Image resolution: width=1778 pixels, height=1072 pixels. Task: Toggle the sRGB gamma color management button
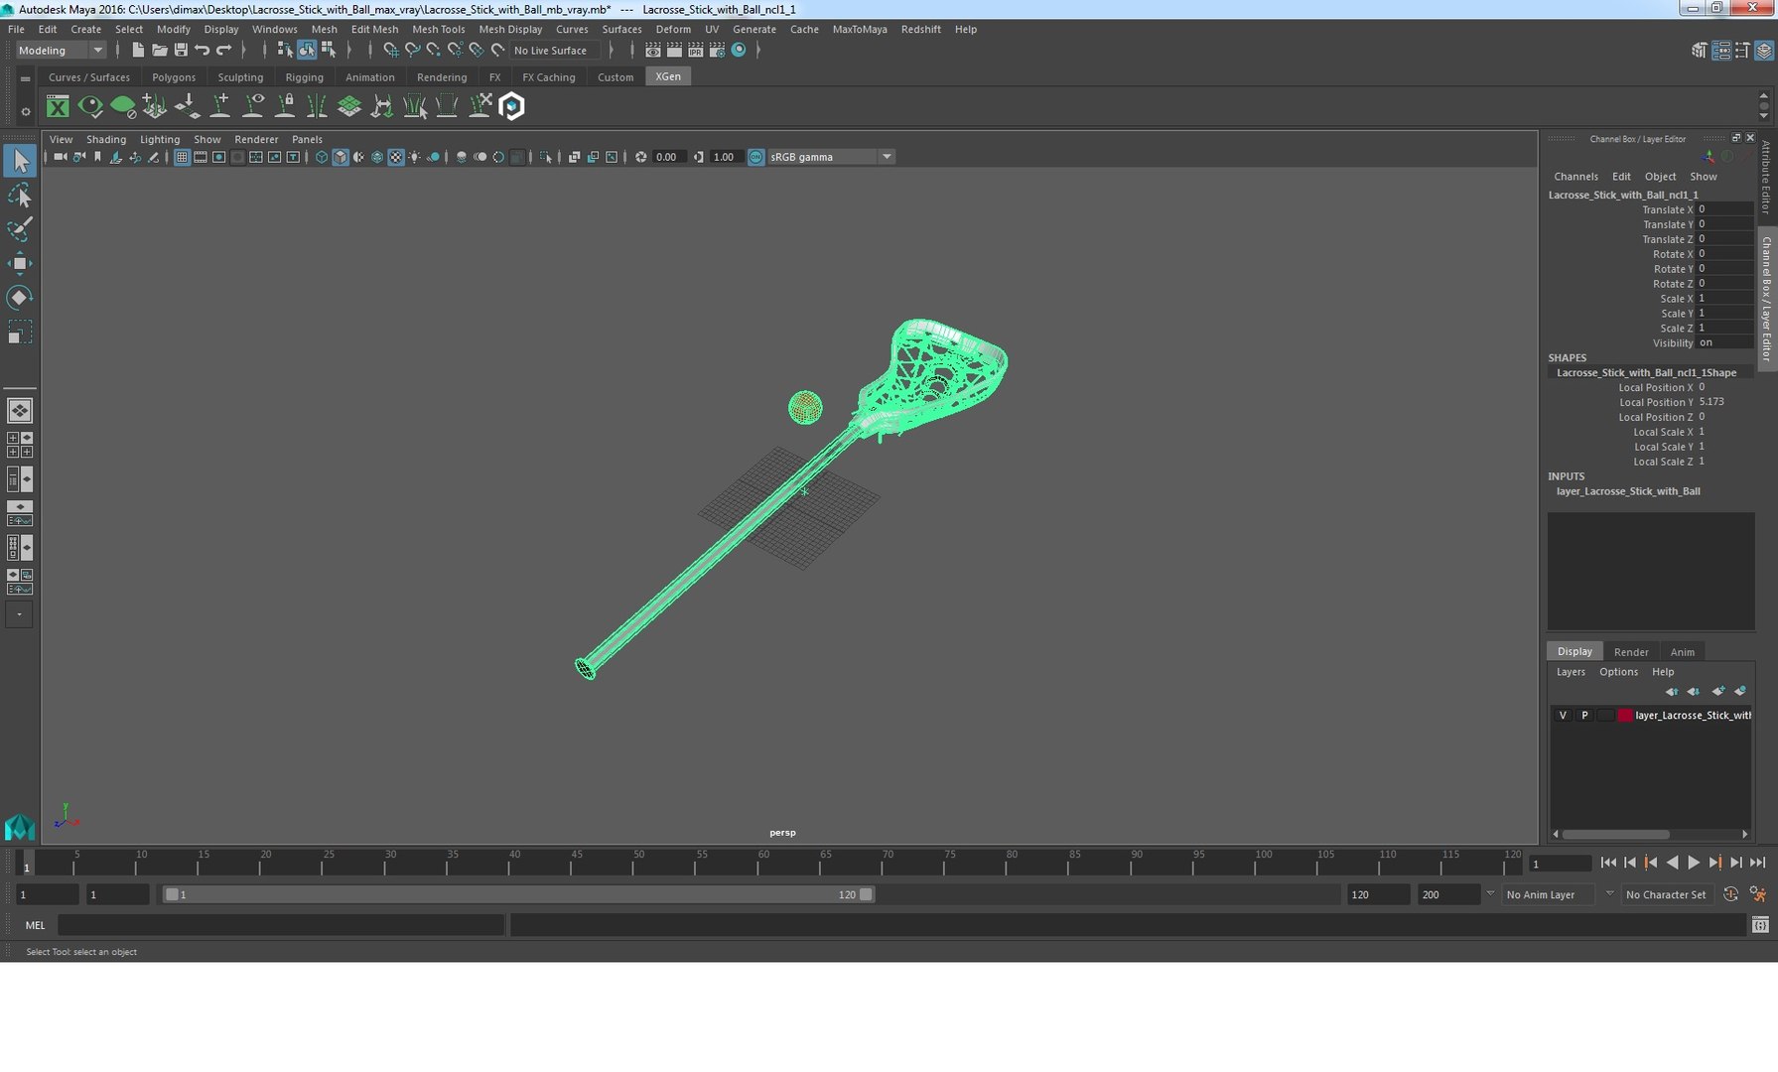tap(756, 157)
